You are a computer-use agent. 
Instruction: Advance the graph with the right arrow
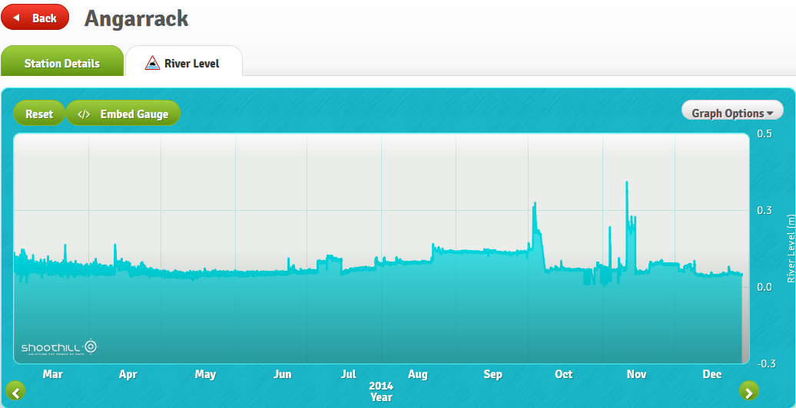748,392
